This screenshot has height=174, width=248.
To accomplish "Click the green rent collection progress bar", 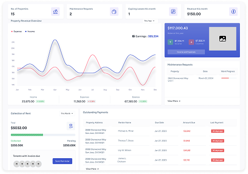I will tap(27, 135).
